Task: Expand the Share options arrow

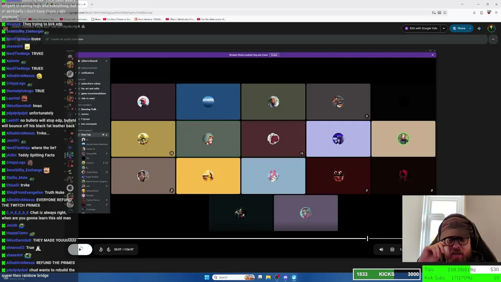Action: [470, 28]
